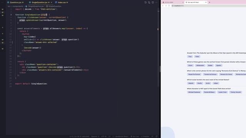Screen dimensions: 246x138
Task: Open the editor more actions menu
Action: [156, 3]
